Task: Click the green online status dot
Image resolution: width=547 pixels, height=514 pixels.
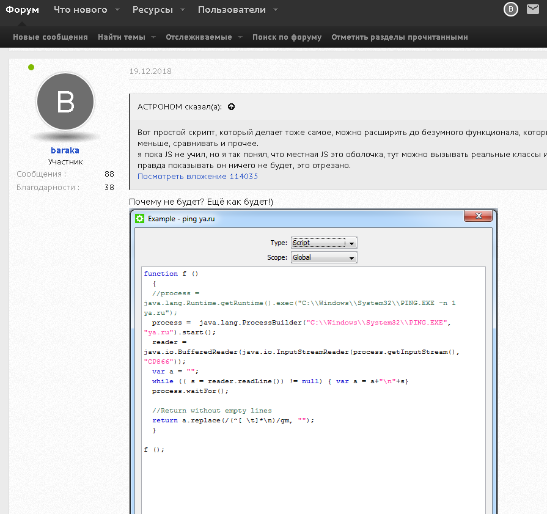Action: [x=31, y=67]
